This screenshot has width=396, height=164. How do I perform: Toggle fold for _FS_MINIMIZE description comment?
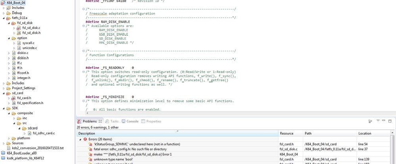(84, 101)
